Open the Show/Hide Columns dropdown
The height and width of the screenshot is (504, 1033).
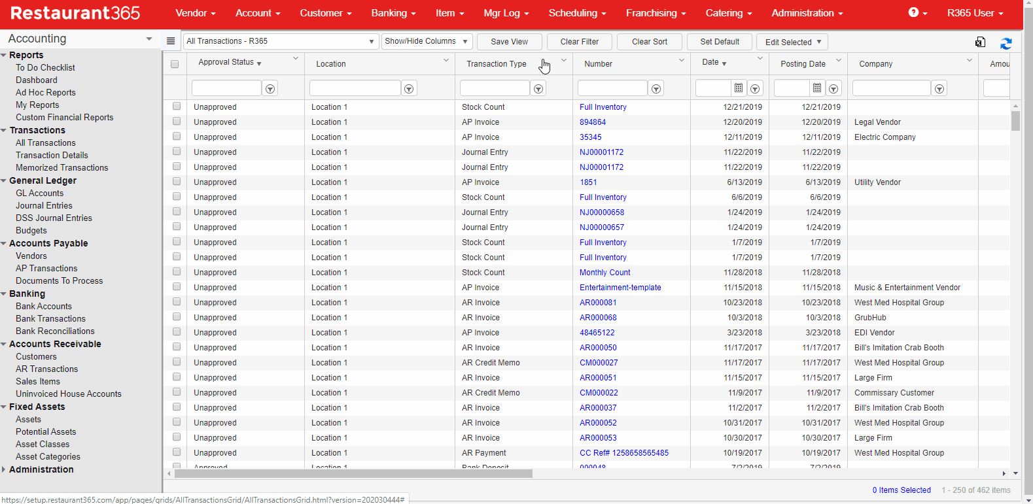coord(427,41)
